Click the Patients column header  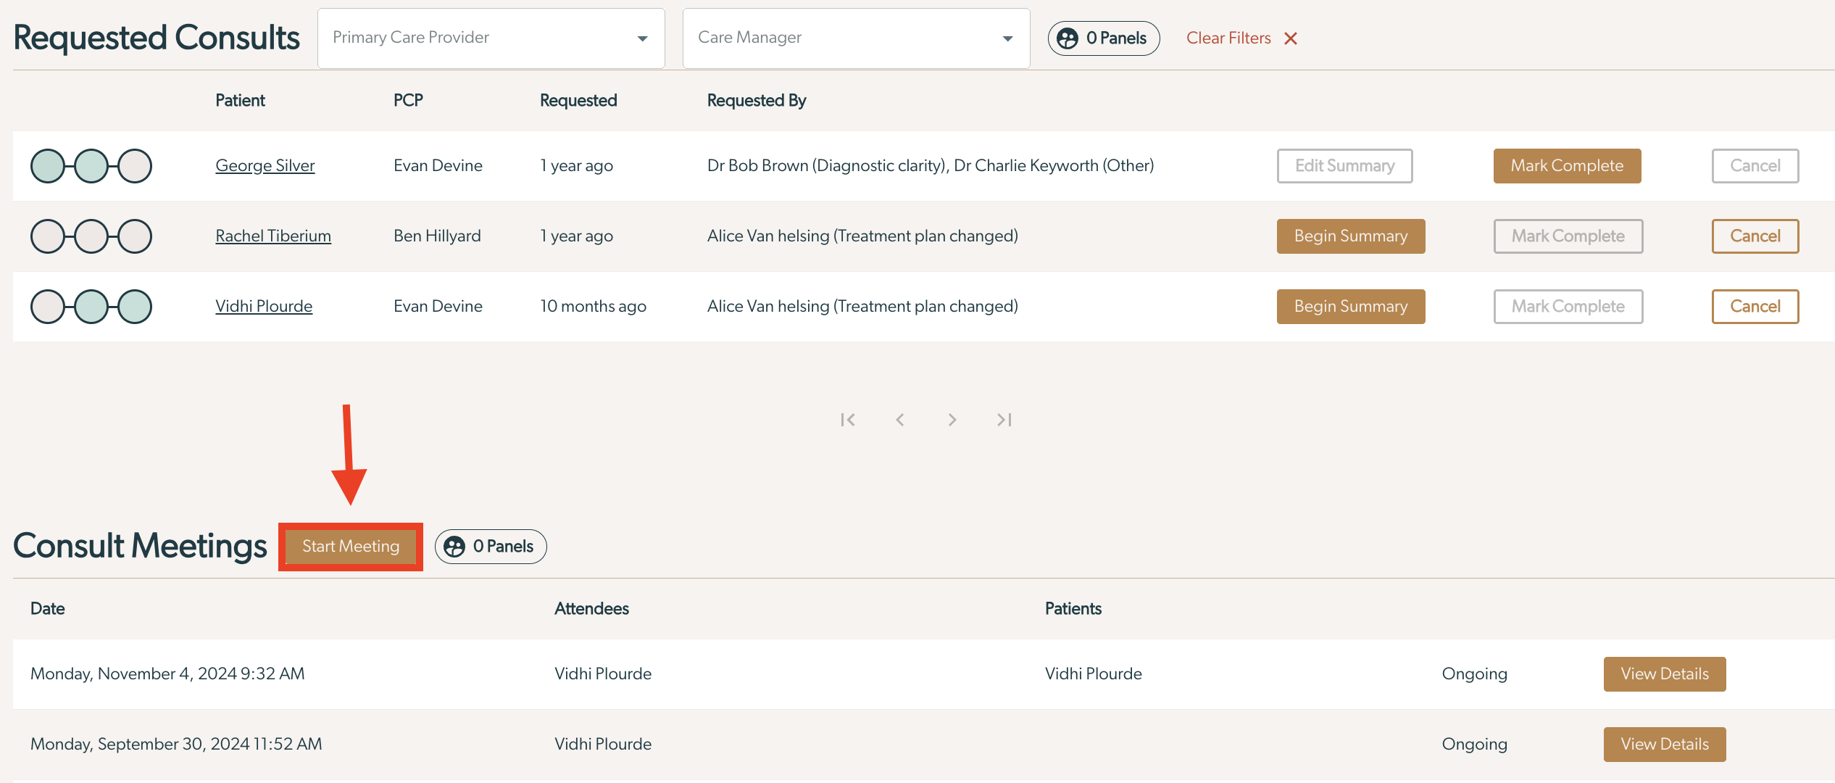coord(1073,609)
